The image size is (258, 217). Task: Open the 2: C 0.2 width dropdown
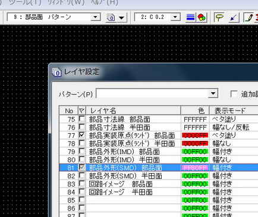point(175,17)
